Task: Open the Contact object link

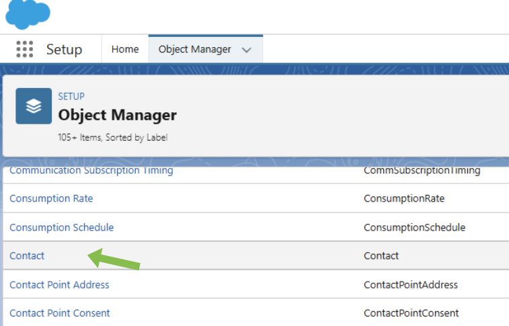Action: (x=27, y=255)
